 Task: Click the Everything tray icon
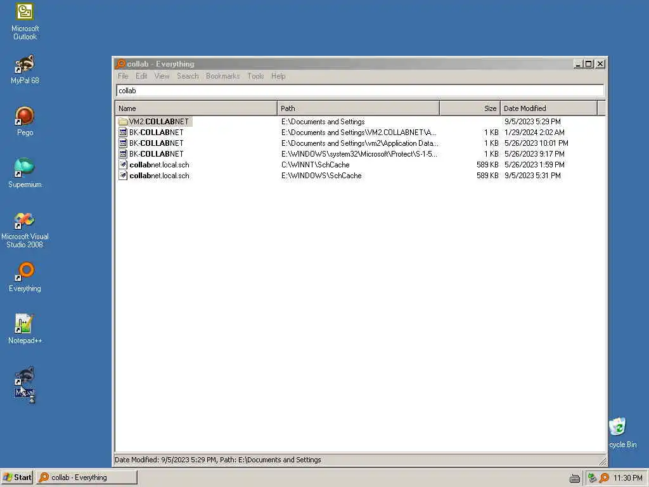click(604, 477)
